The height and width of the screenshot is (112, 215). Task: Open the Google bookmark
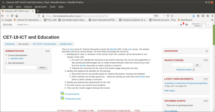coord(7,20)
